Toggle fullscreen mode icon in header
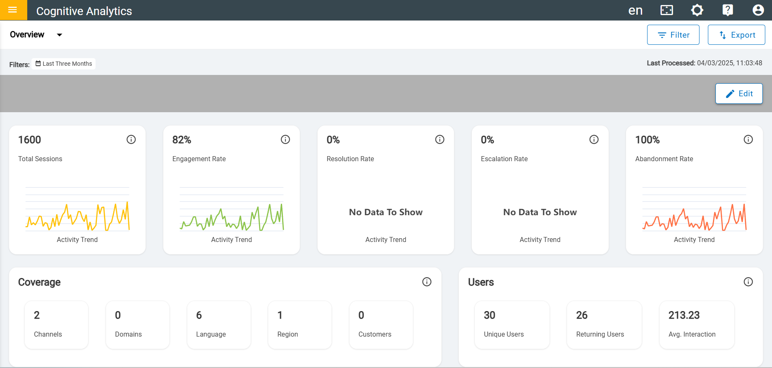Viewport: 772px width, 368px height. pos(666,10)
